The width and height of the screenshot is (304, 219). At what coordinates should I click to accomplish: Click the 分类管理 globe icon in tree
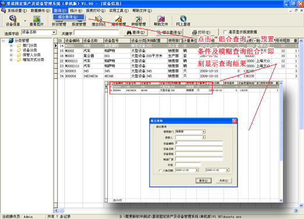coord(11,41)
